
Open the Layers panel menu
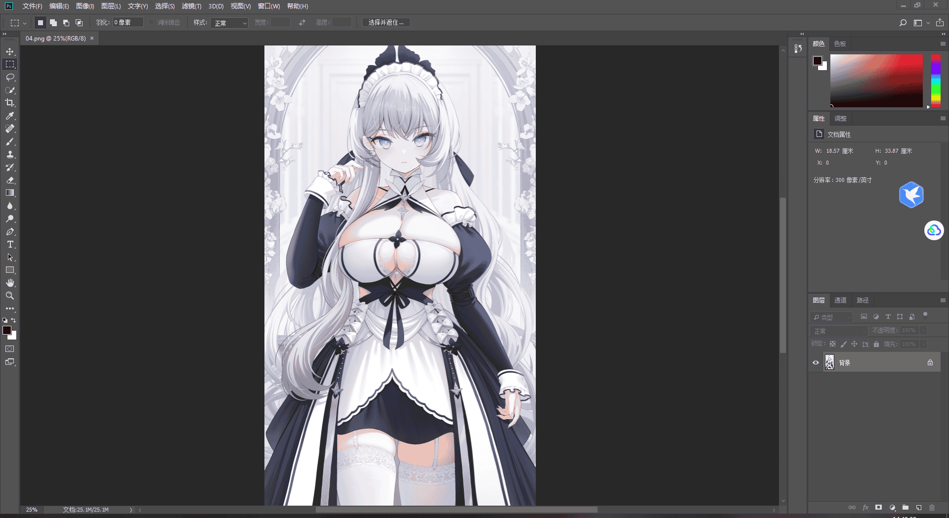pos(943,301)
